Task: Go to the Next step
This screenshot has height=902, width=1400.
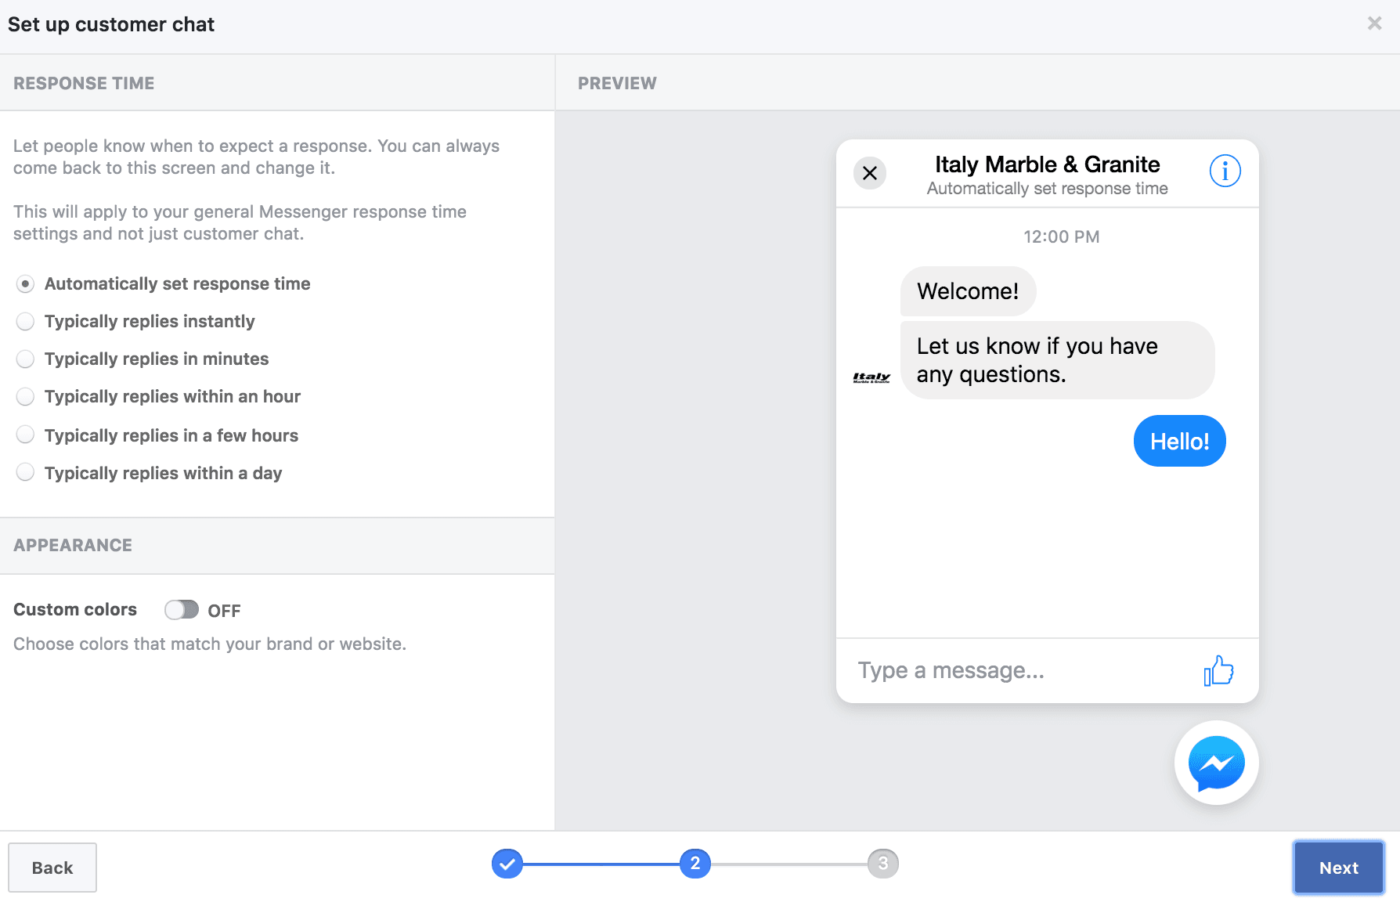Action: [x=1338, y=868]
